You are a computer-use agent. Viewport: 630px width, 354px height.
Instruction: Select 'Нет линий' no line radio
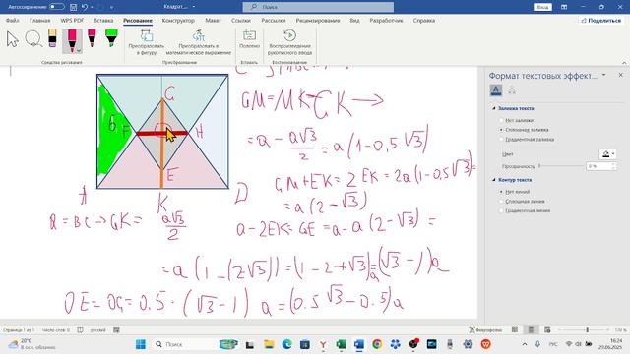pyautogui.click(x=501, y=192)
